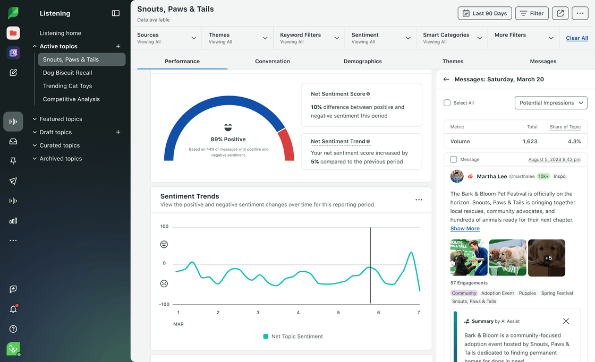Click Net Sentiment Score info icon
595x362 pixels.
[x=368, y=94]
